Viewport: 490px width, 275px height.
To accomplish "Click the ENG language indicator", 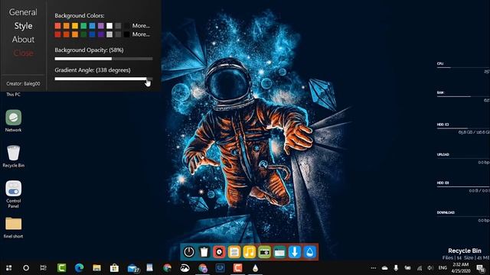I will 443,268.
